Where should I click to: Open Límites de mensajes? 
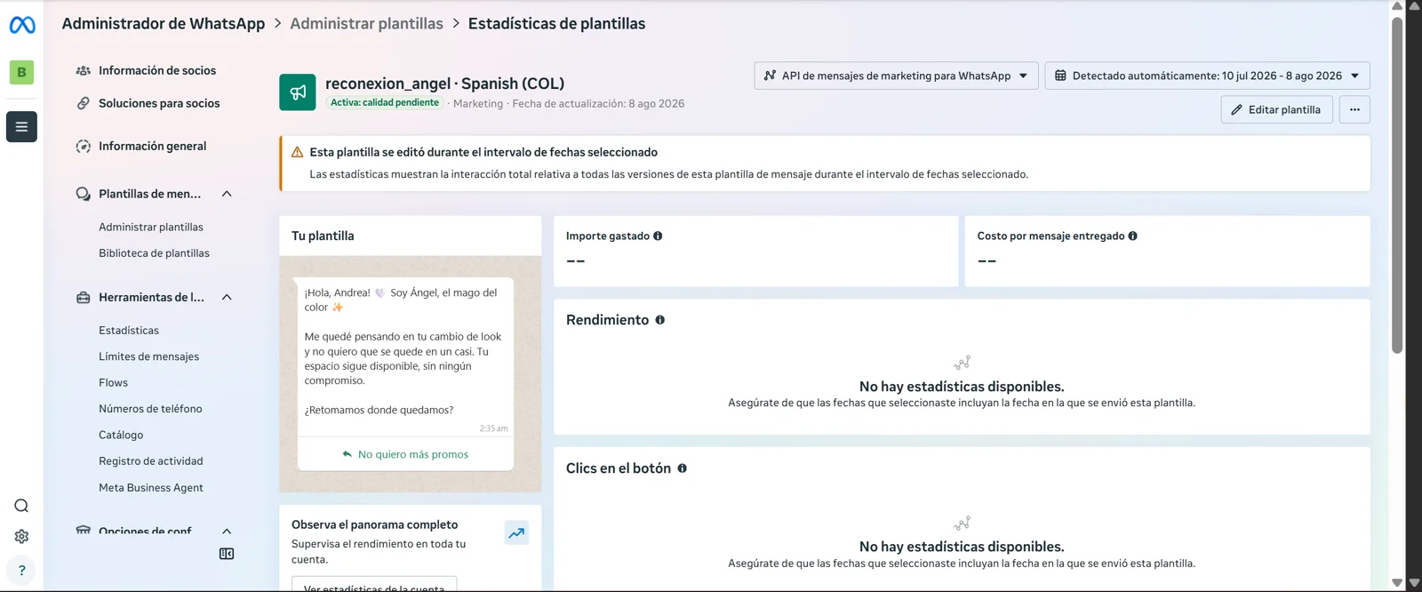coord(149,356)
